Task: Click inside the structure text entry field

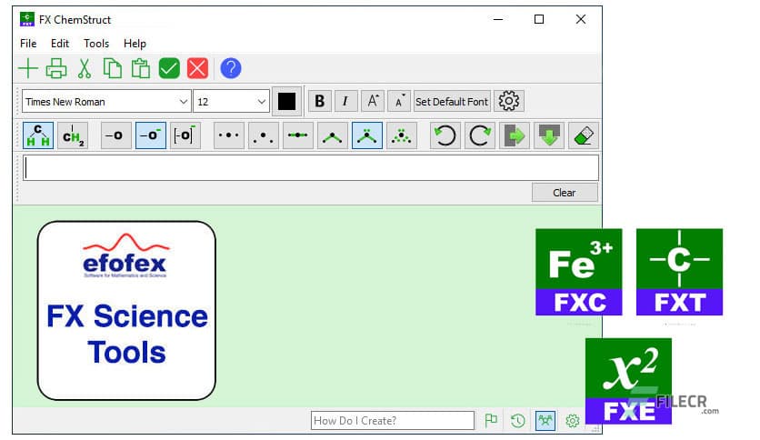Action: point(311,167)
